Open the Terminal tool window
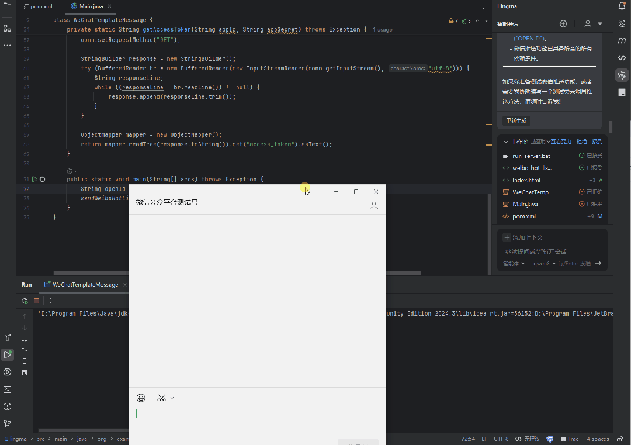Screen dimensions: 631x445 (7, 389)
